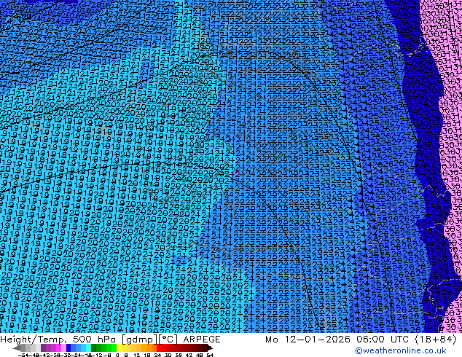Pick the bright red legend swatch above 24
Image resolution: width=462 pixels, height=357 pixels.
click(x=159, y=348)
